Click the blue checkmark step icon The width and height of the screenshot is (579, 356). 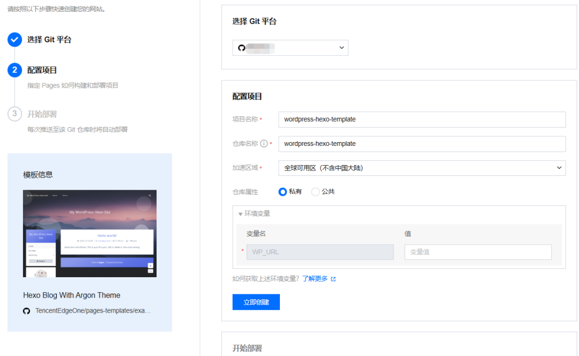[15, 40]
